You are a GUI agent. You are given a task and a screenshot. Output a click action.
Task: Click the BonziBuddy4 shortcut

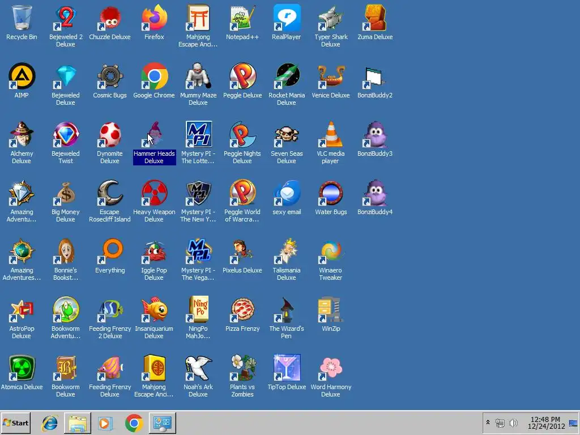(x=375, y=193)
